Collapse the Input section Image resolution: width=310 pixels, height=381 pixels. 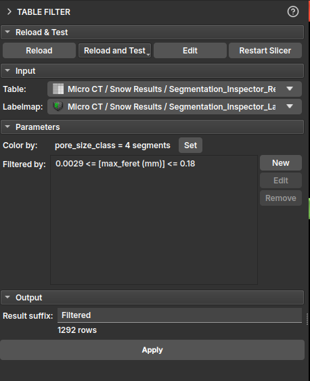7,70
